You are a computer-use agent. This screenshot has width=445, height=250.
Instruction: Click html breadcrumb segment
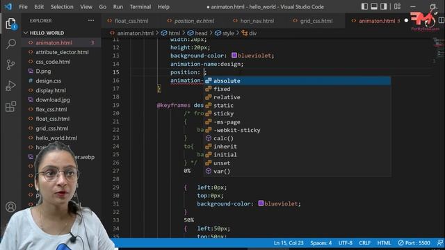[174, 33]
